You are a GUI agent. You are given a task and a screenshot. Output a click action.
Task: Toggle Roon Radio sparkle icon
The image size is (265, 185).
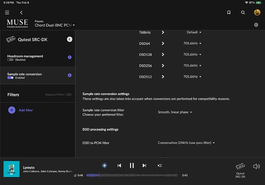click(x=105, y=165)
